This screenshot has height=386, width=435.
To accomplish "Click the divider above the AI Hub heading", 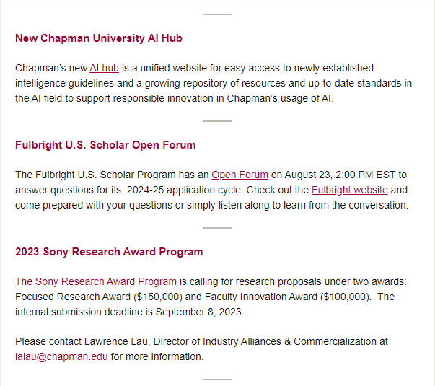I will [217, 14].
